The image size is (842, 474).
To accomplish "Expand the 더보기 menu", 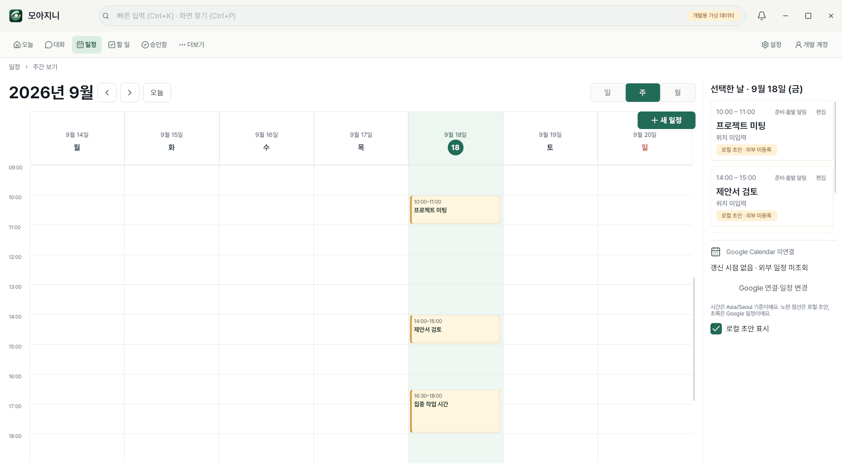I will [x=192, y=45].
